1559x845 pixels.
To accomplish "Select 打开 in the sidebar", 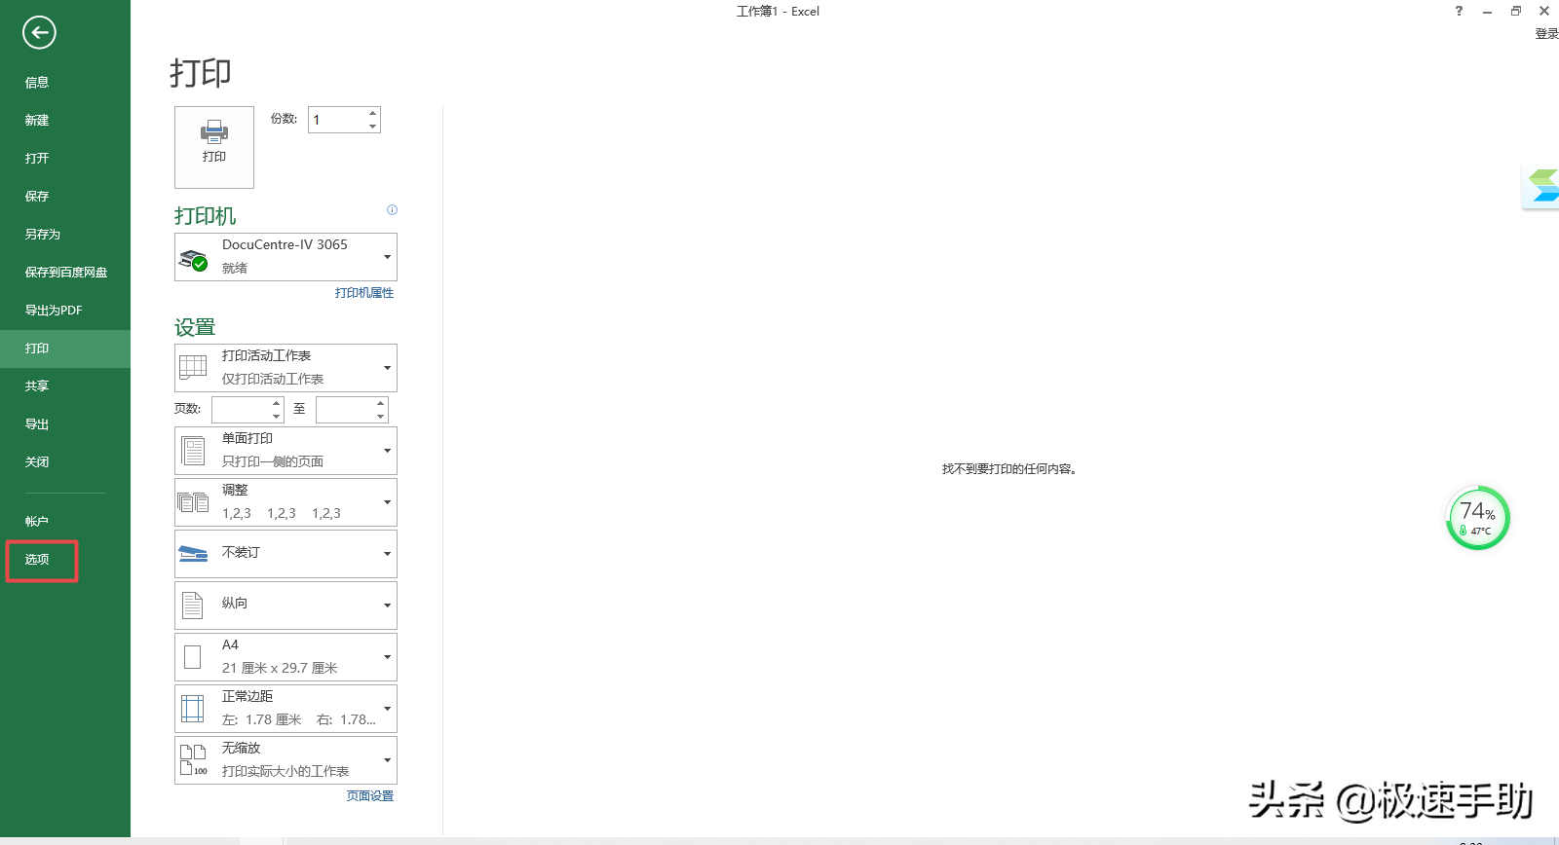I will (x=65, y=159).
